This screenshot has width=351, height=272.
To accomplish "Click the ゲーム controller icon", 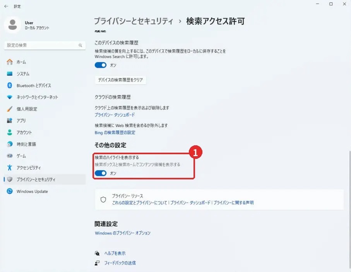I will click(10, 156).
